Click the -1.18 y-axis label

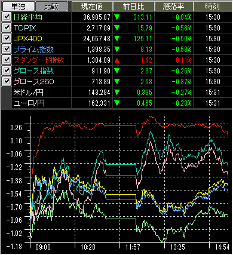(14, 246)
